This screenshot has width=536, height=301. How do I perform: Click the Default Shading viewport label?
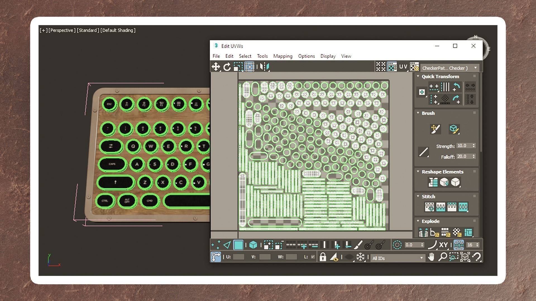tap(118, 30)
